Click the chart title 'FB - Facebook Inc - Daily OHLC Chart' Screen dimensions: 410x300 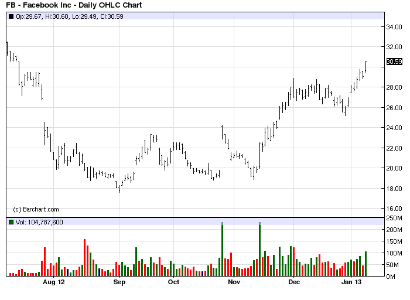[74, 5]
